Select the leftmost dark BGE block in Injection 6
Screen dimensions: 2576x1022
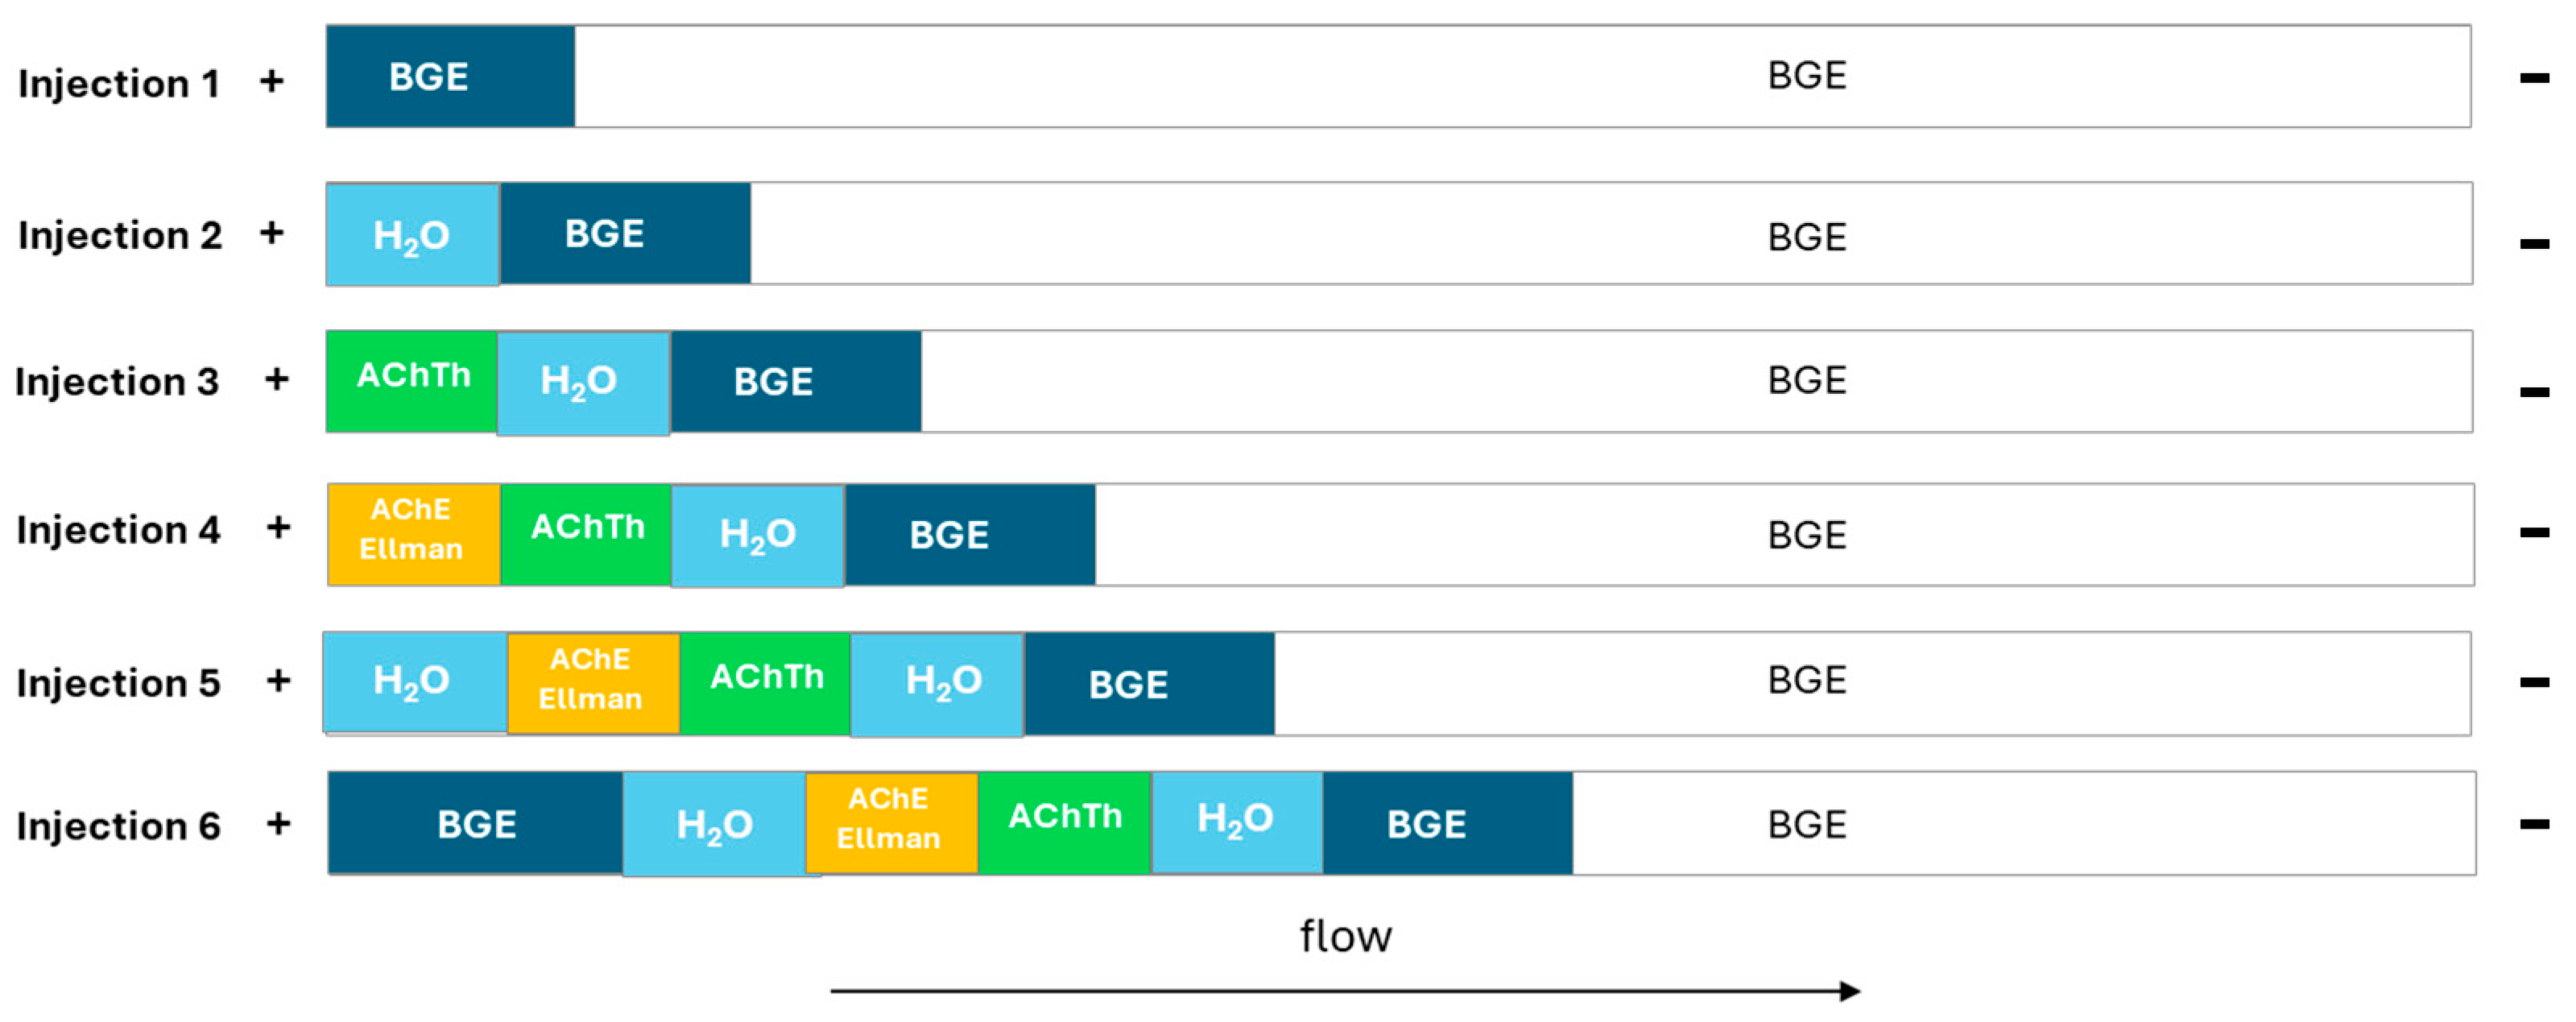click(476, 824)
